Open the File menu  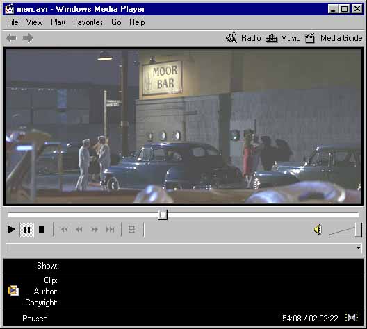coord(13,22)
